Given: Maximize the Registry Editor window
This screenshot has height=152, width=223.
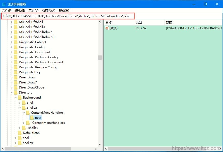Looking at the screenshot, I should (205, 4).
